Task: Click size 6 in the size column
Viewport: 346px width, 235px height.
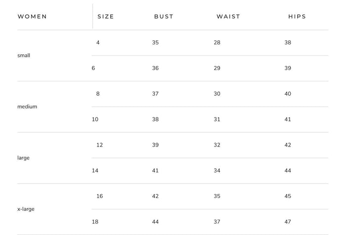Action: [x=93, y=68]
